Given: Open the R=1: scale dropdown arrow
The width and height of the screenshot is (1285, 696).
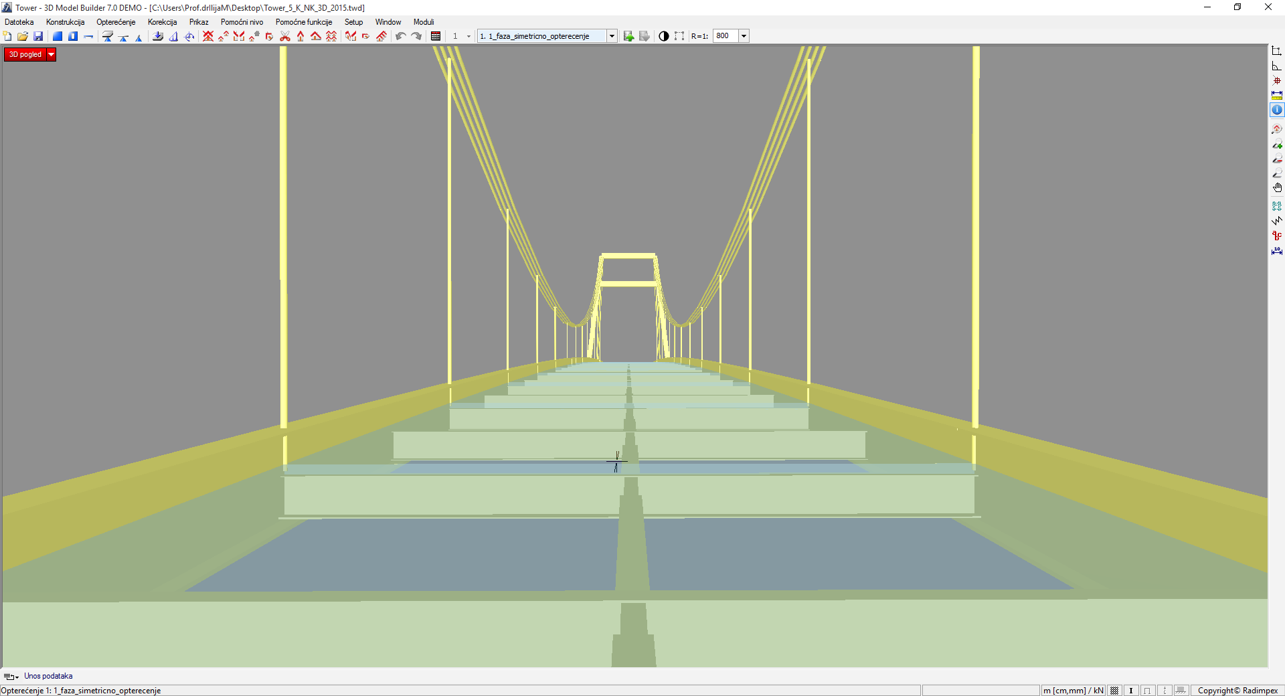Looking at the screenshot, I should [744, 36].
